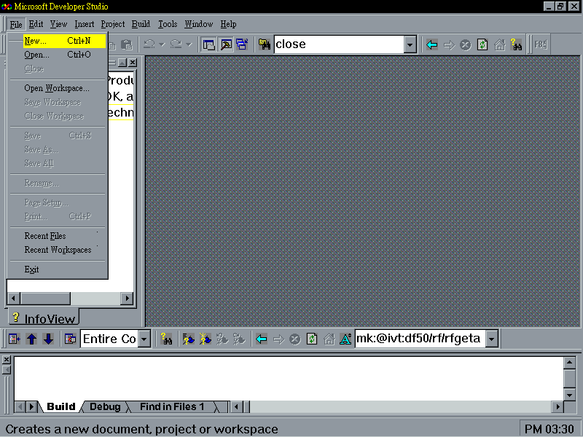Click the Find in Files binoculars icon left of 'close' box

click(x=265, y=44)
